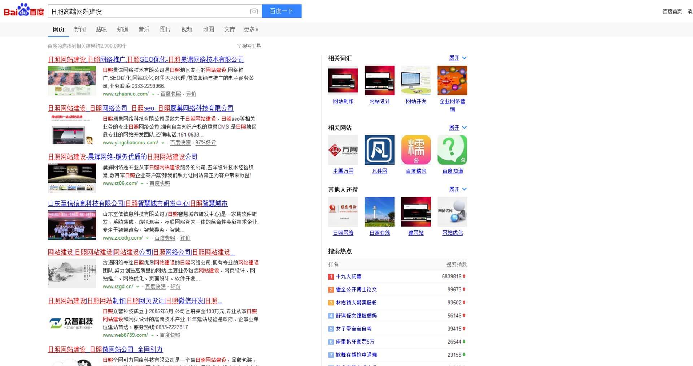The height and width of the screenshot is (366, 693).
Task: Click the 日照网络 image tile
Action: click(x=343, y=212)
